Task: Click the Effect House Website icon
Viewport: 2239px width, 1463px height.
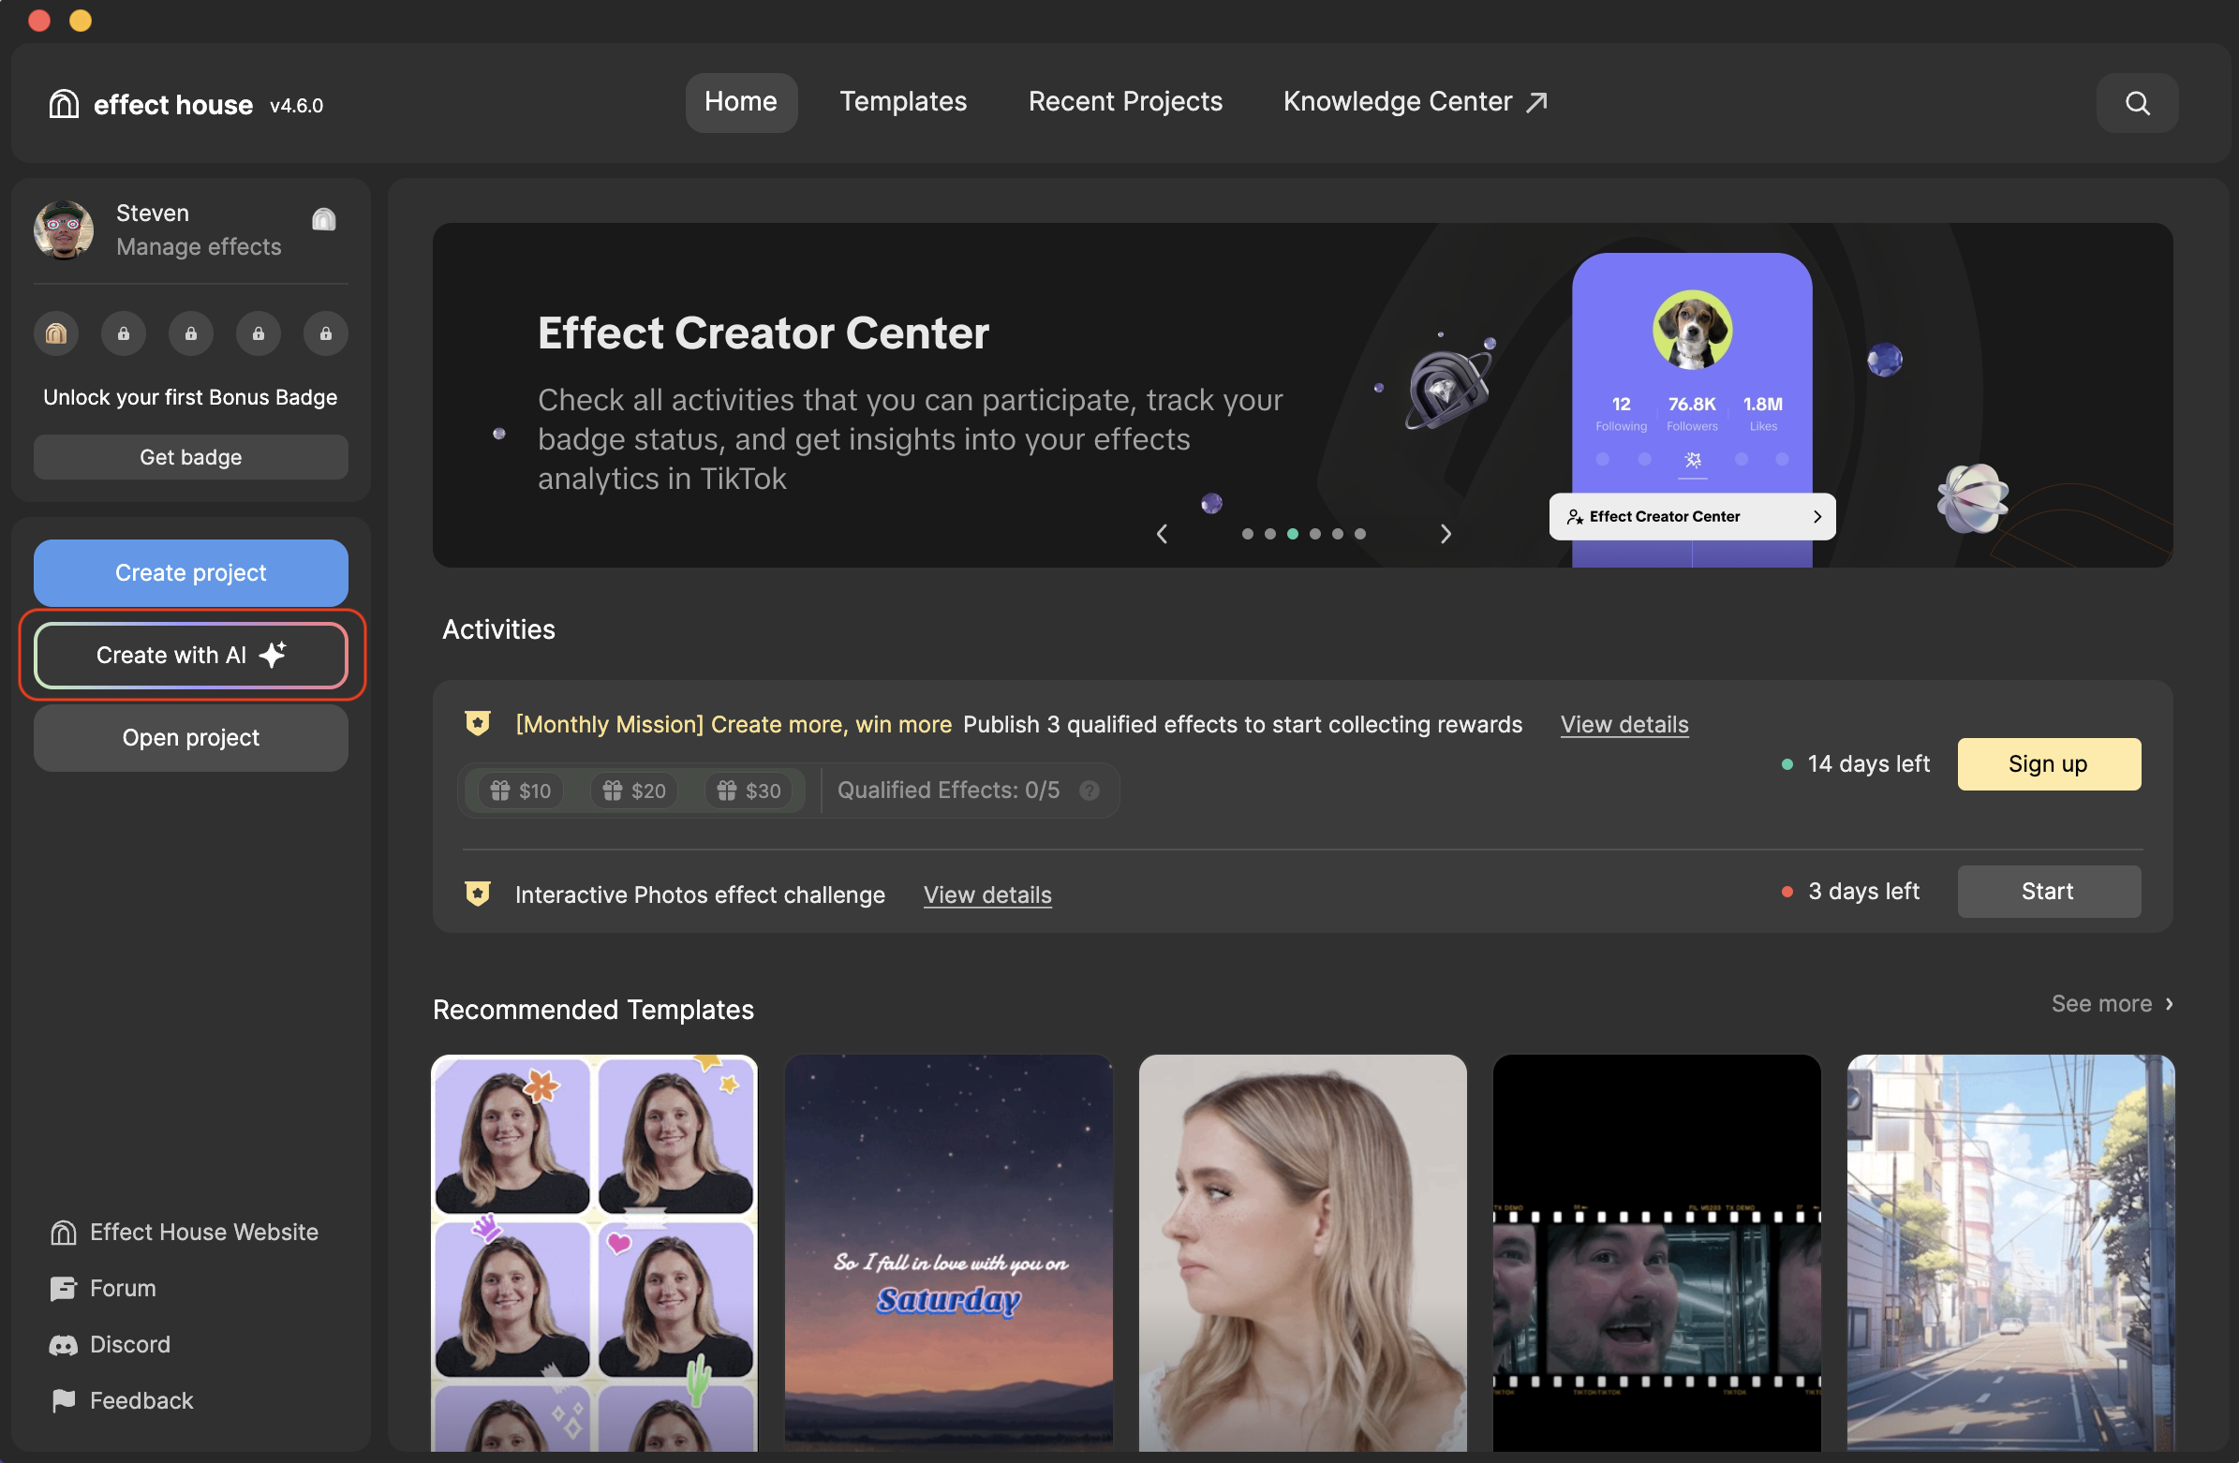Action: pyautogui.click(x=63, y=1232)
